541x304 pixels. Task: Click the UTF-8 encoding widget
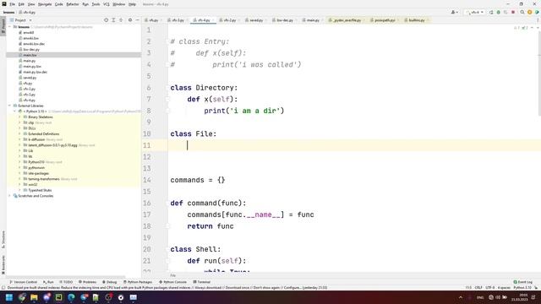pos(490,287)
